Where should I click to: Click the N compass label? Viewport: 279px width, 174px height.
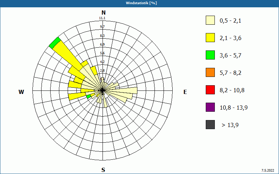pyautogui.click(x=103, y=13)
